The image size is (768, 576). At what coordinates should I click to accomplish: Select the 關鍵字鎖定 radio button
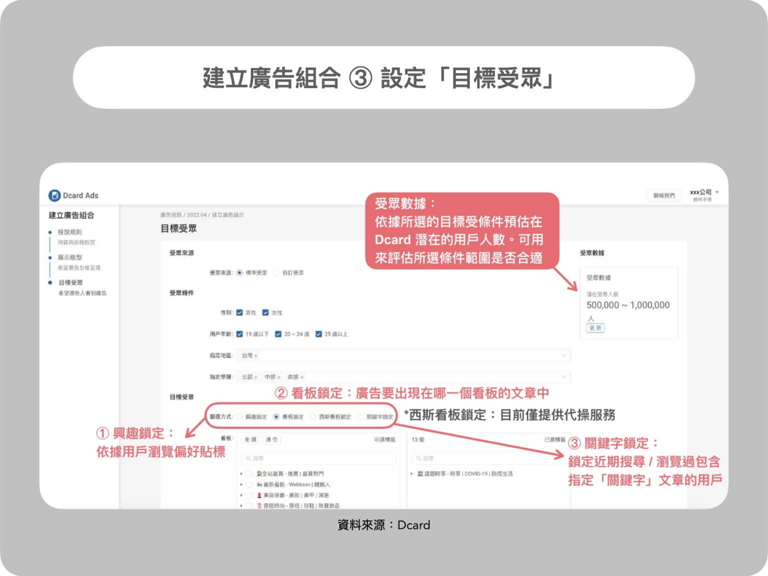[360, 416]
